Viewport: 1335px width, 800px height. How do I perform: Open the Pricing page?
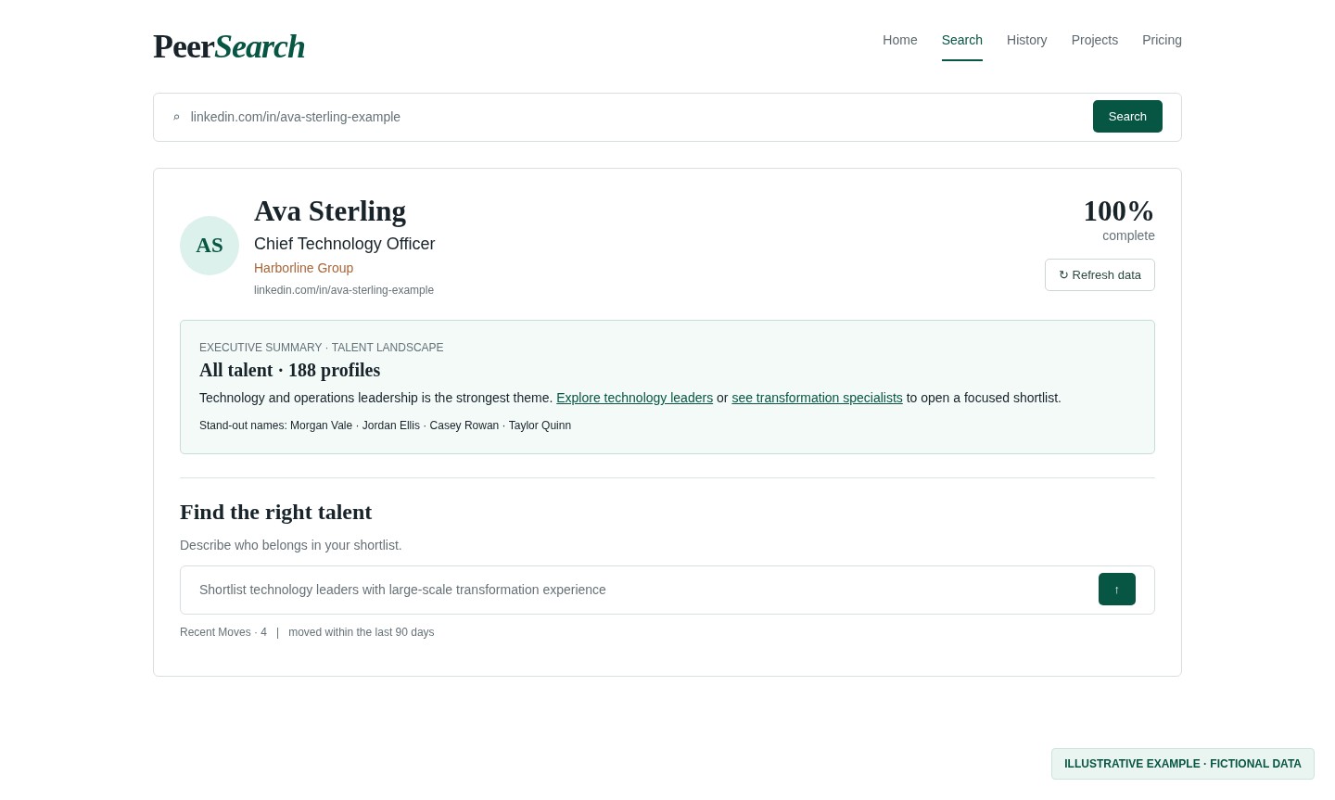pos(1162,40)
